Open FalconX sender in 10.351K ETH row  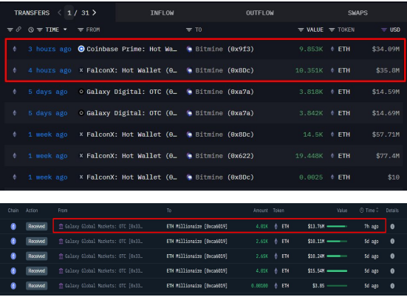pyautogui.click(x=132, y=70)
